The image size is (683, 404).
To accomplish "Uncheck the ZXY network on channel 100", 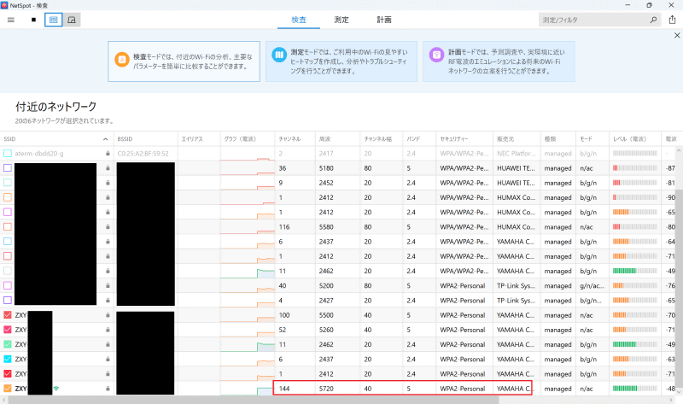I will click(8, 314).
